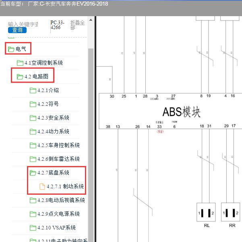Open the 4.2.1介绍 section

click(48, 90)
